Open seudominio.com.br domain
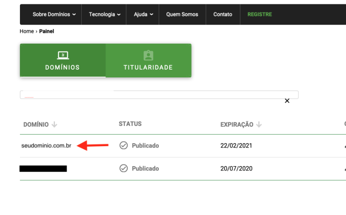 (x=46, y=146)
